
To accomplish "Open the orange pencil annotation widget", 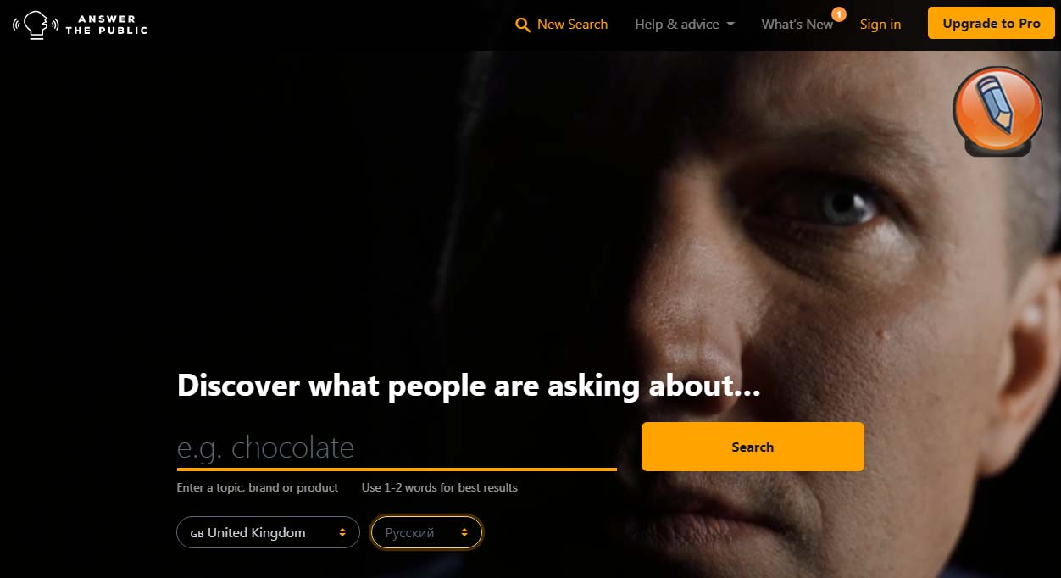I will click(997, 111).
